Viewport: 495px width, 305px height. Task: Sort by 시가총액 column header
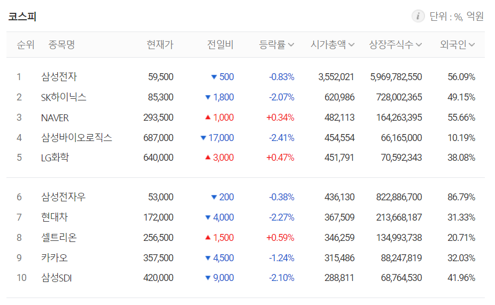(332, 44)
